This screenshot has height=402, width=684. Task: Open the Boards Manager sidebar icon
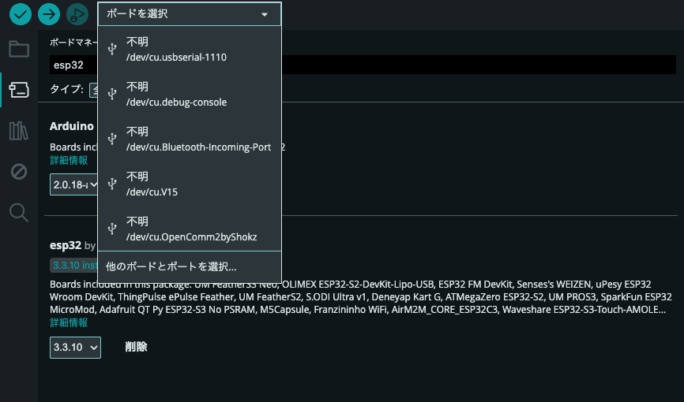click(19, 90)
